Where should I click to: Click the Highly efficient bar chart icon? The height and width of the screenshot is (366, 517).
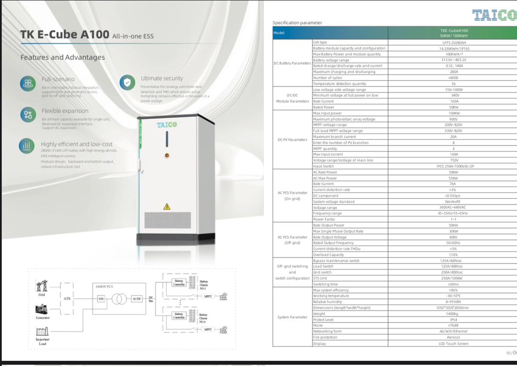pyautogui.click(x=27, y=146)
